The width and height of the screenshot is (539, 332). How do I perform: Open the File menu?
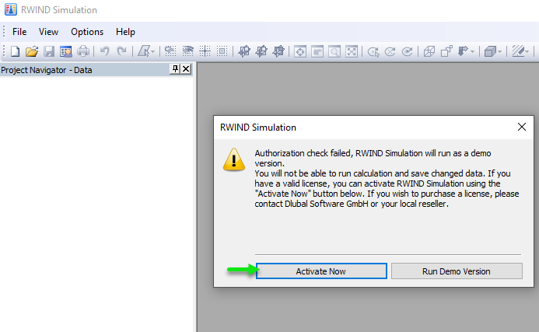point(19,32)
